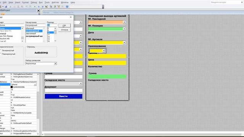Click the Paste icon in the toolbar
The width and height of the screenshot is (244, 137).
pos(18,7)
